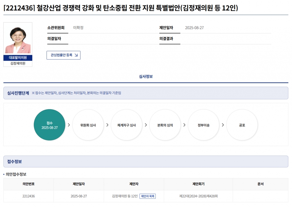Click the chevron between 위원회 심사 and 체계자구 심사
The height and width of the screenshot is (207, 292).
(107, 125)
